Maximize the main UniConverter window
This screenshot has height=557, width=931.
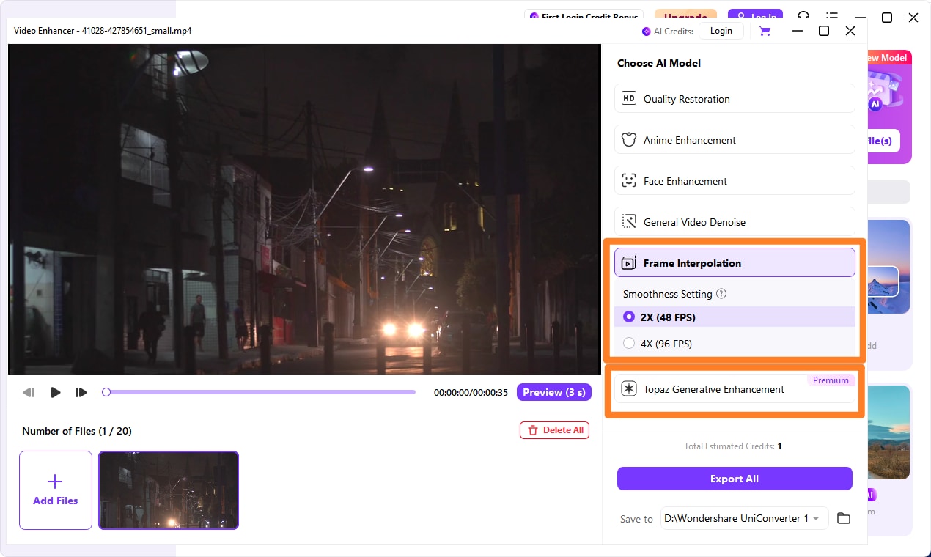pyautogui.click(x=886, y=17)
